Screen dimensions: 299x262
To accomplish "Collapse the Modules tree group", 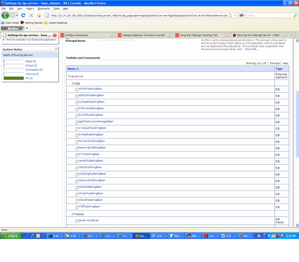I will pos(73,214).
